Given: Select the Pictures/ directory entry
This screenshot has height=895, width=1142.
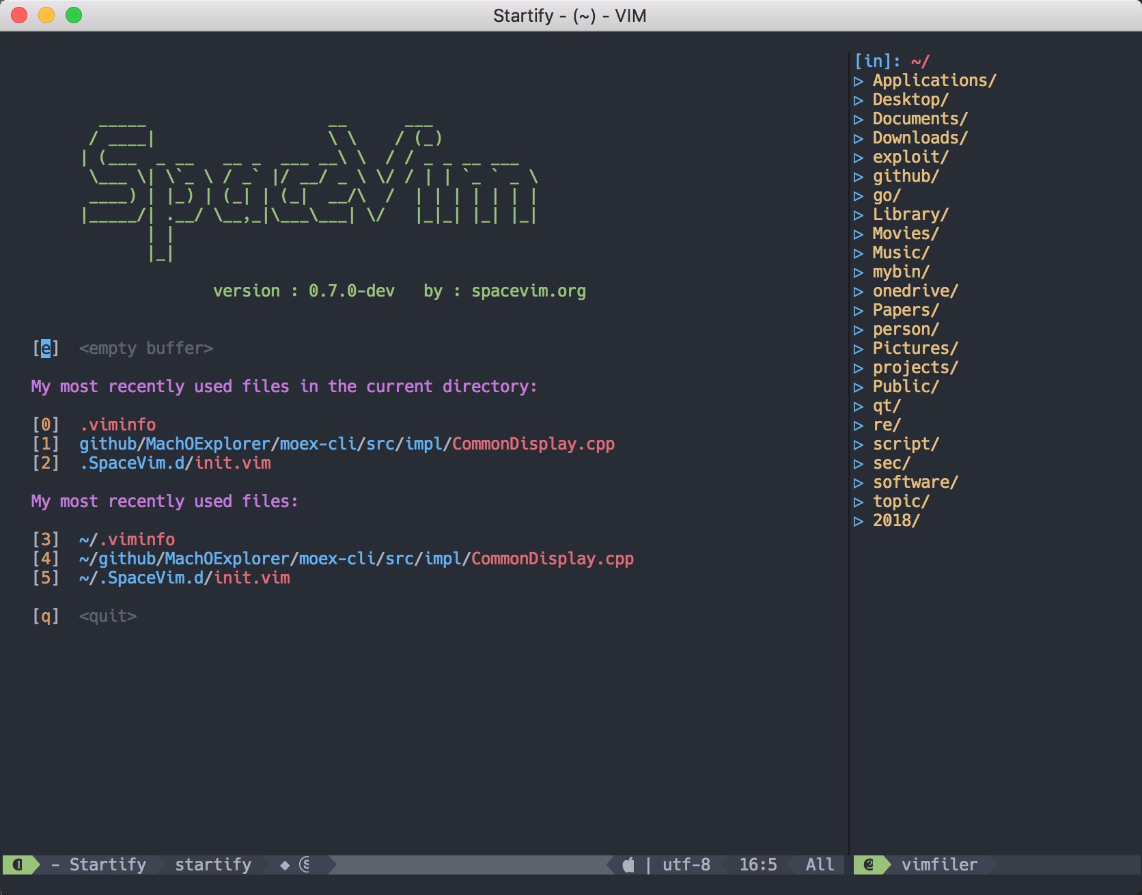Looking at the screenshot, I should [915, 348].
